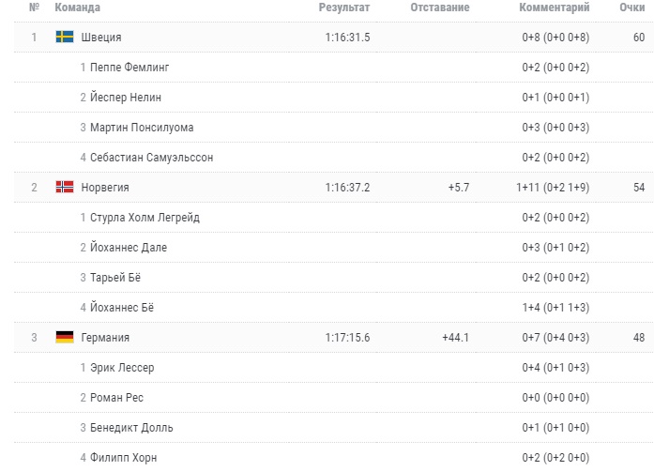Click athlete Эрик Лессер

(x=122, y=368)
